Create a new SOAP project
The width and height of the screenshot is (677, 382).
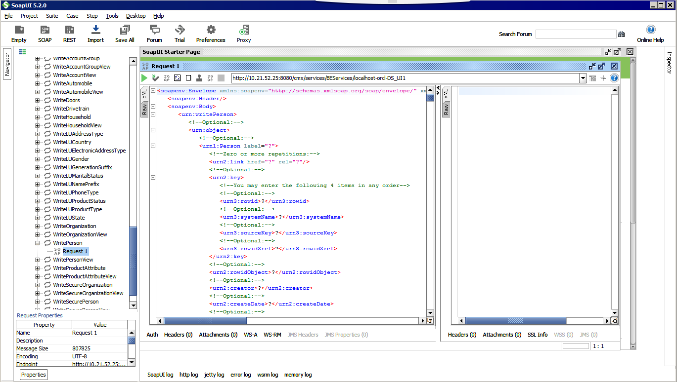[x=45, y=34]
